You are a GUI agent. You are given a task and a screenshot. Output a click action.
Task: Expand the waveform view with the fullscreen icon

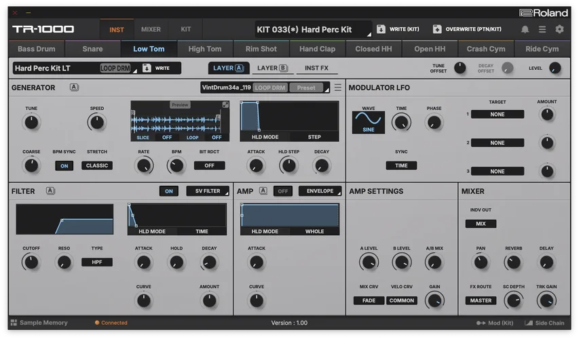225,104
